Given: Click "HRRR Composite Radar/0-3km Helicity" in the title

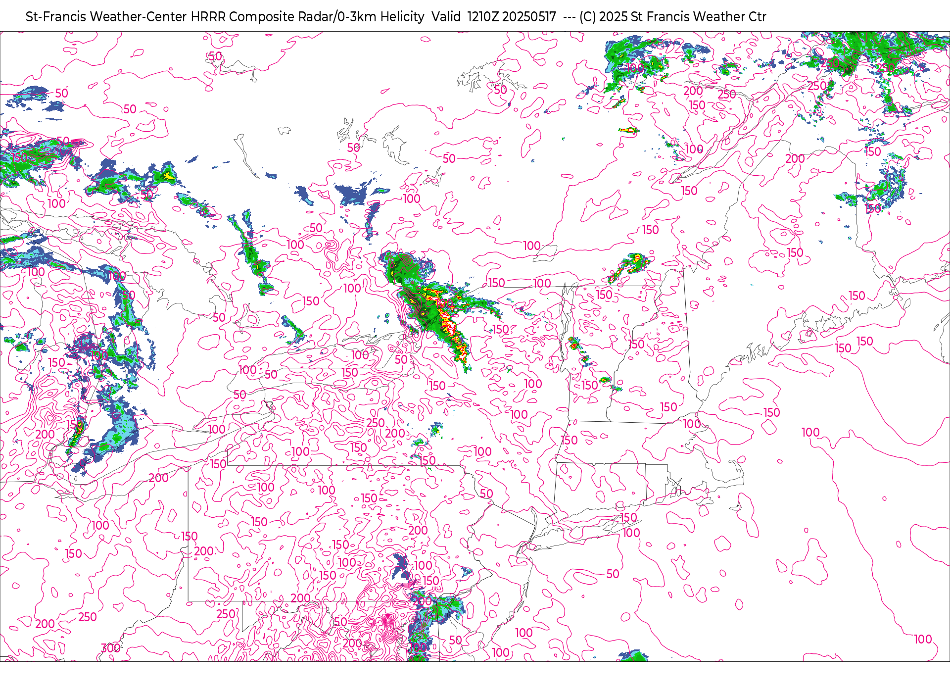Looking at the screenshot, I should (307, 17).
